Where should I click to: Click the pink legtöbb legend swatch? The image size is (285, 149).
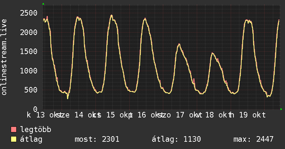point(13,129)
